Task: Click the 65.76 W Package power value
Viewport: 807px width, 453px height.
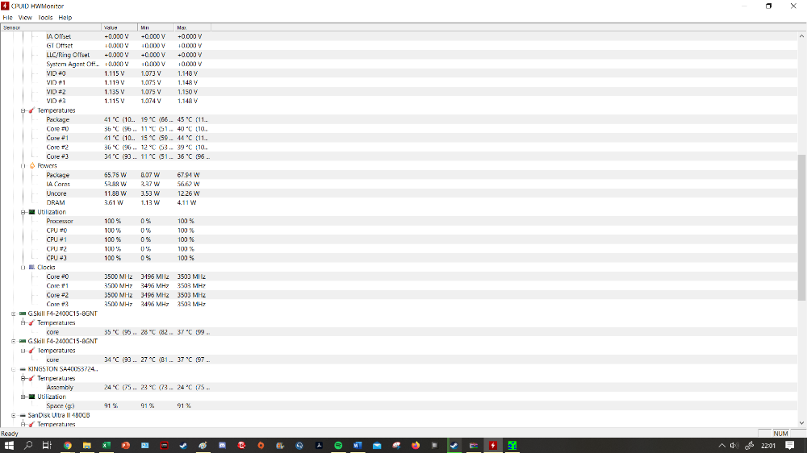Action: [x=115, y=175]
